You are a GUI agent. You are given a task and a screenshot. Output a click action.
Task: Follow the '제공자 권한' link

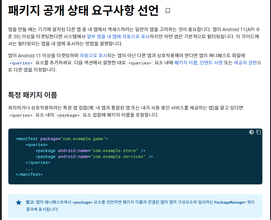click(245, 62)
